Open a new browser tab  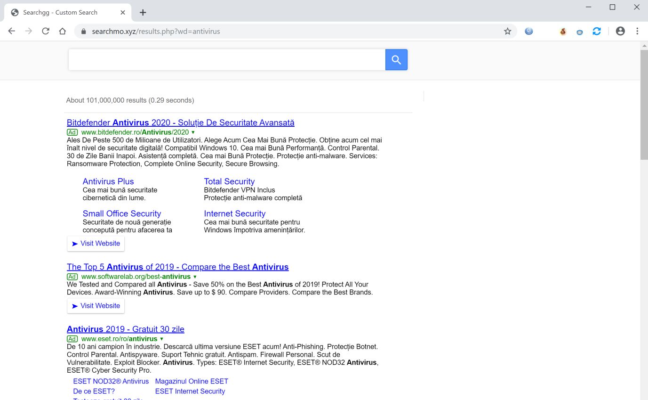143,12
